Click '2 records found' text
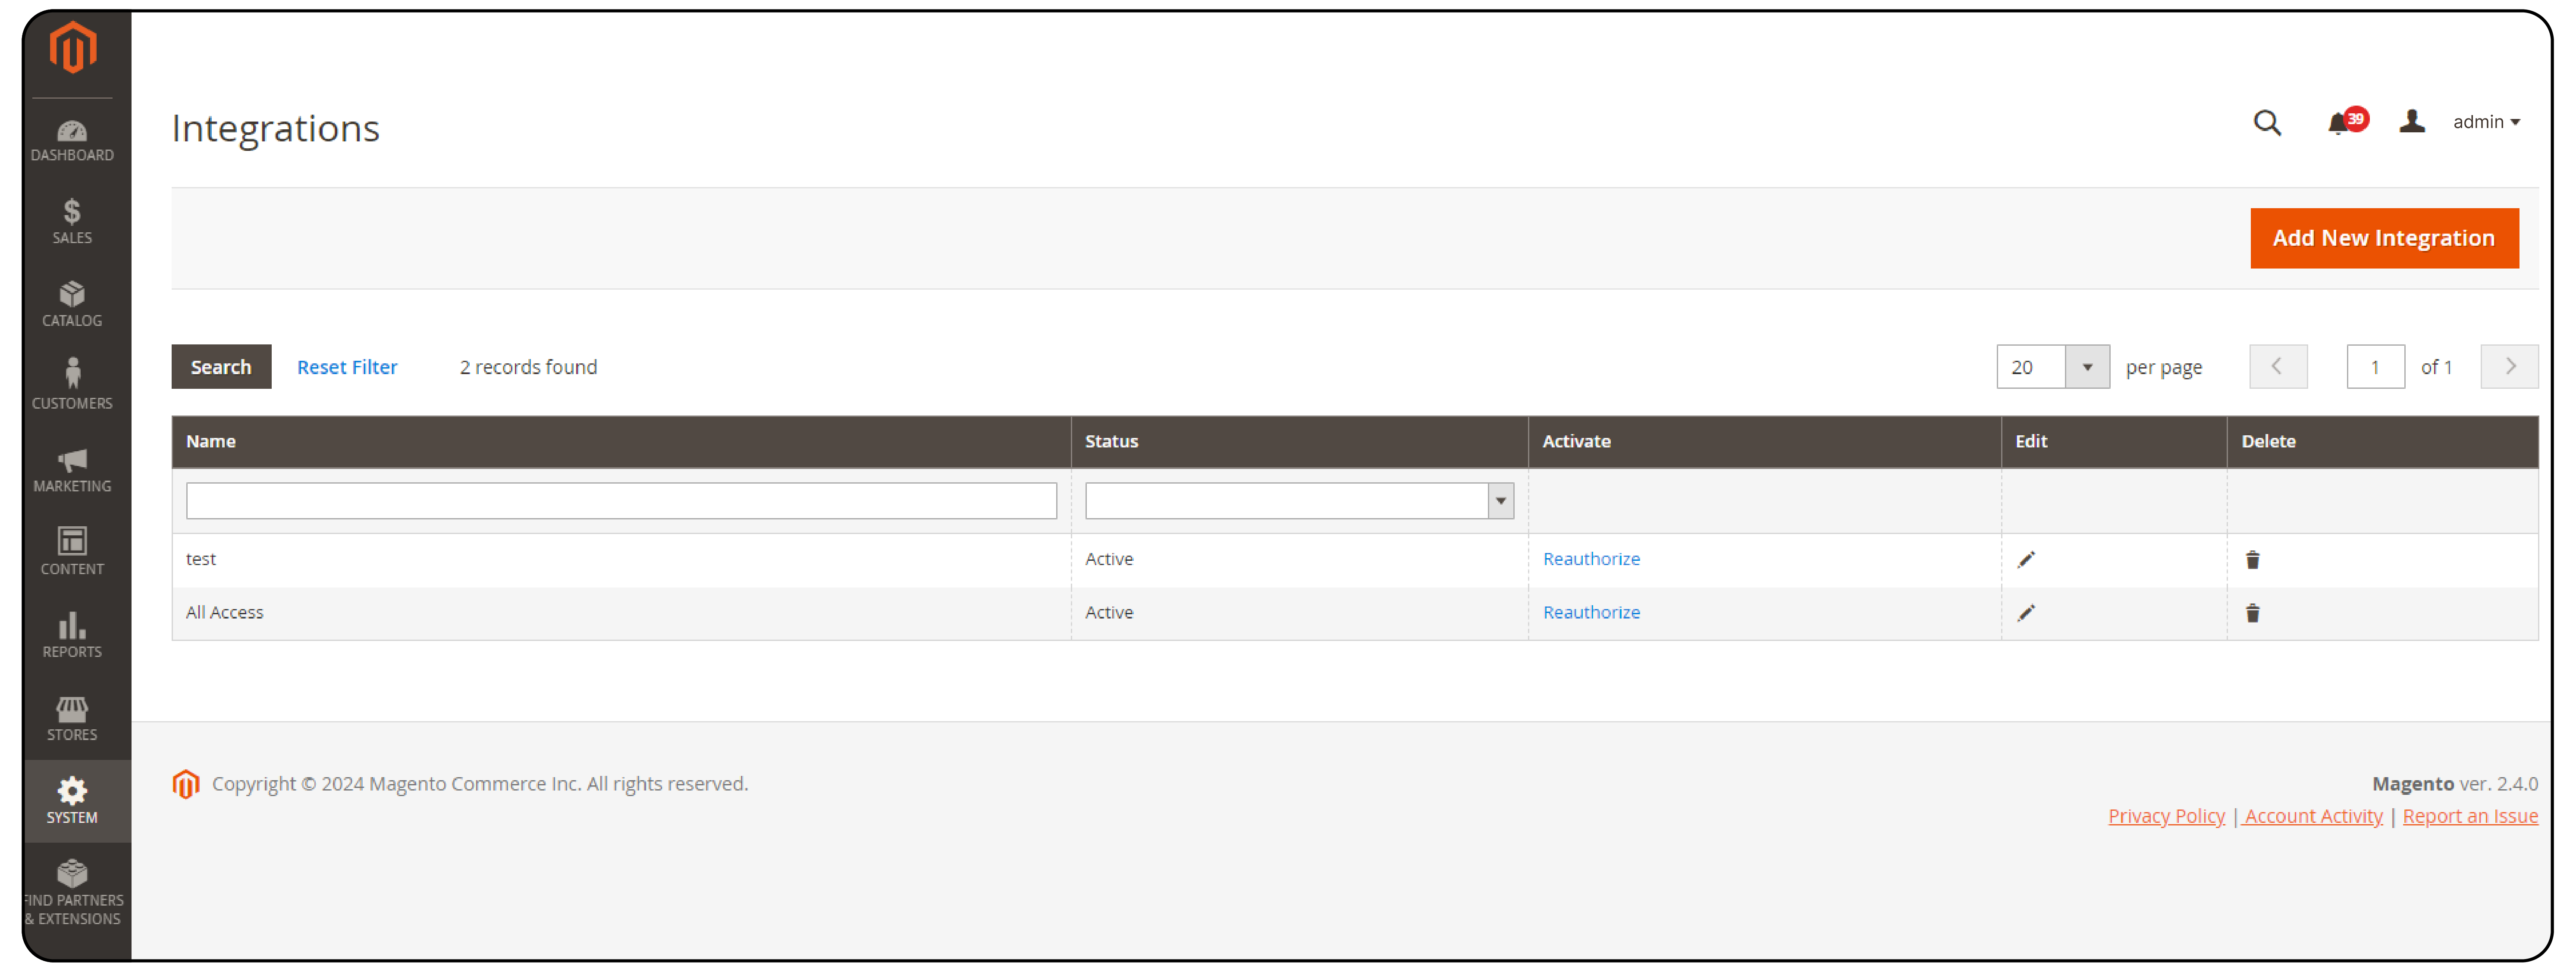The image size is (2576, 975). click(528, 367)
